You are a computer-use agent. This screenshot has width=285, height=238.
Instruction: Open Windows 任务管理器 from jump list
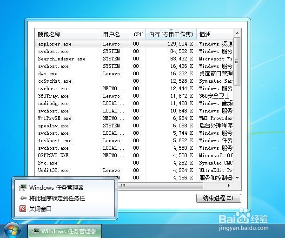[57, 187]
